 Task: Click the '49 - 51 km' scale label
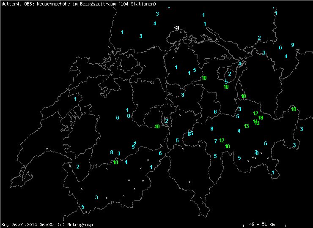262,224
